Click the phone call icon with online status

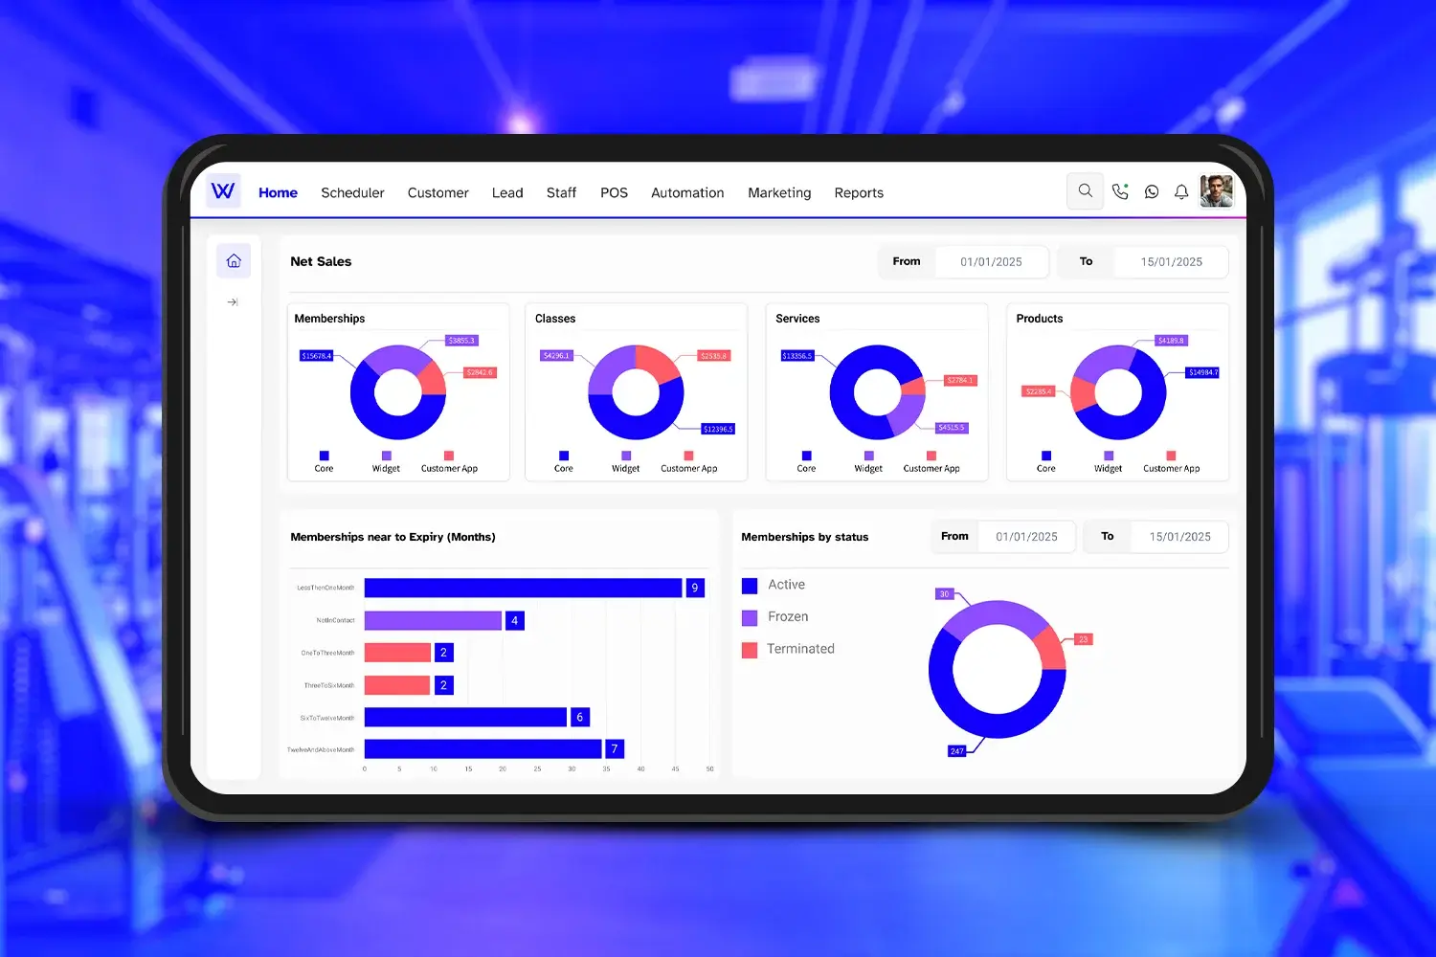point(1120,191)
